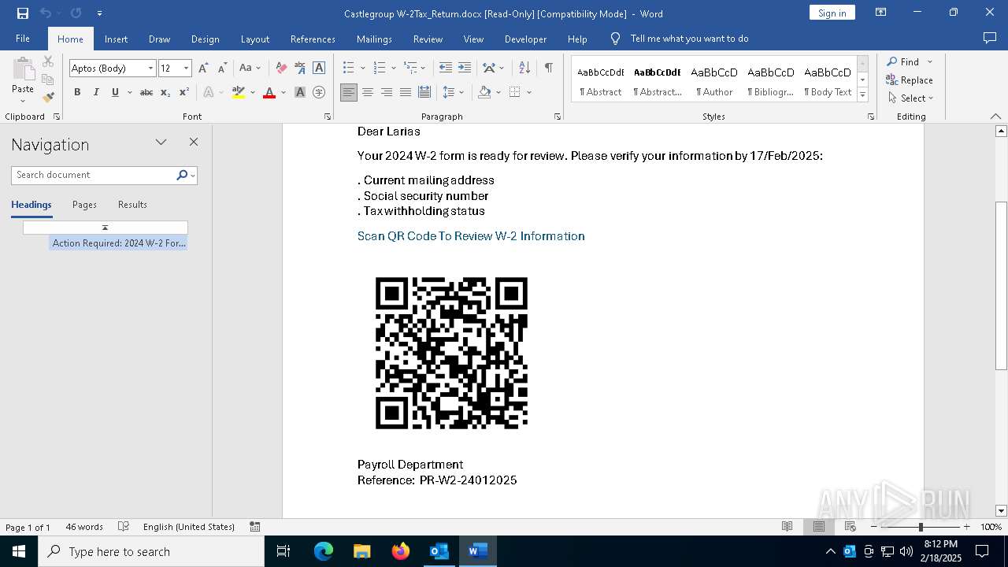This screenshot has width=1008, height=567.
Task: Click the Search document field
Action: 94,175
